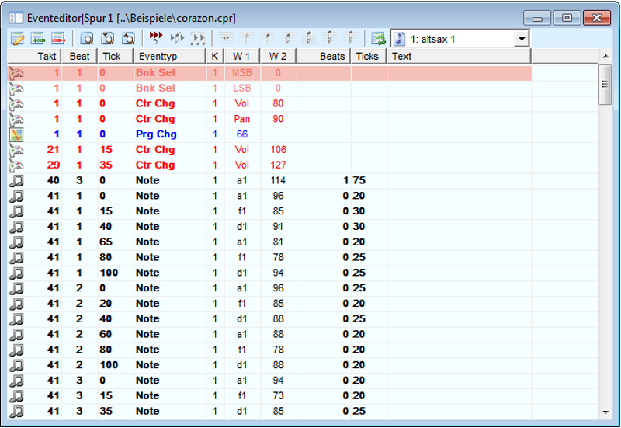Click the Vol 80 value cell
Screen dimensions: 621x428
coord(278,104)
